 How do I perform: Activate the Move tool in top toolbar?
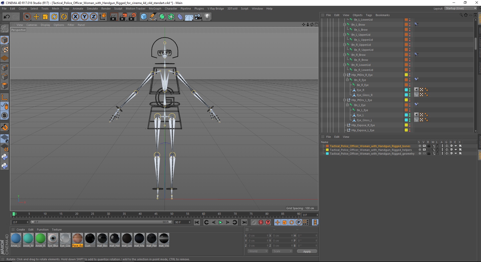coord(36,17)
